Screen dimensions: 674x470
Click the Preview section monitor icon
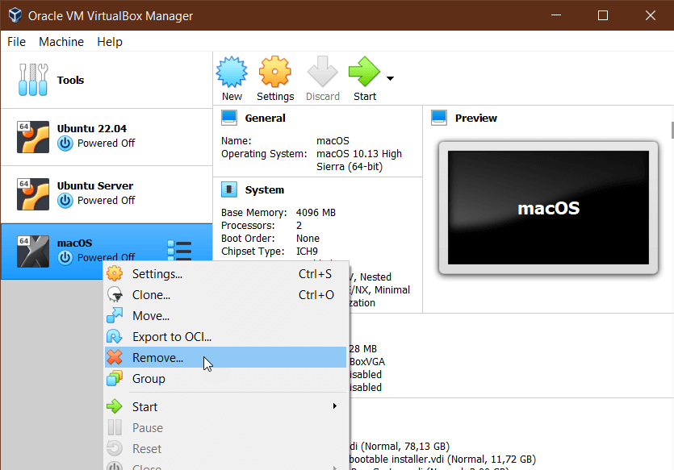click(x=439, y=118)
